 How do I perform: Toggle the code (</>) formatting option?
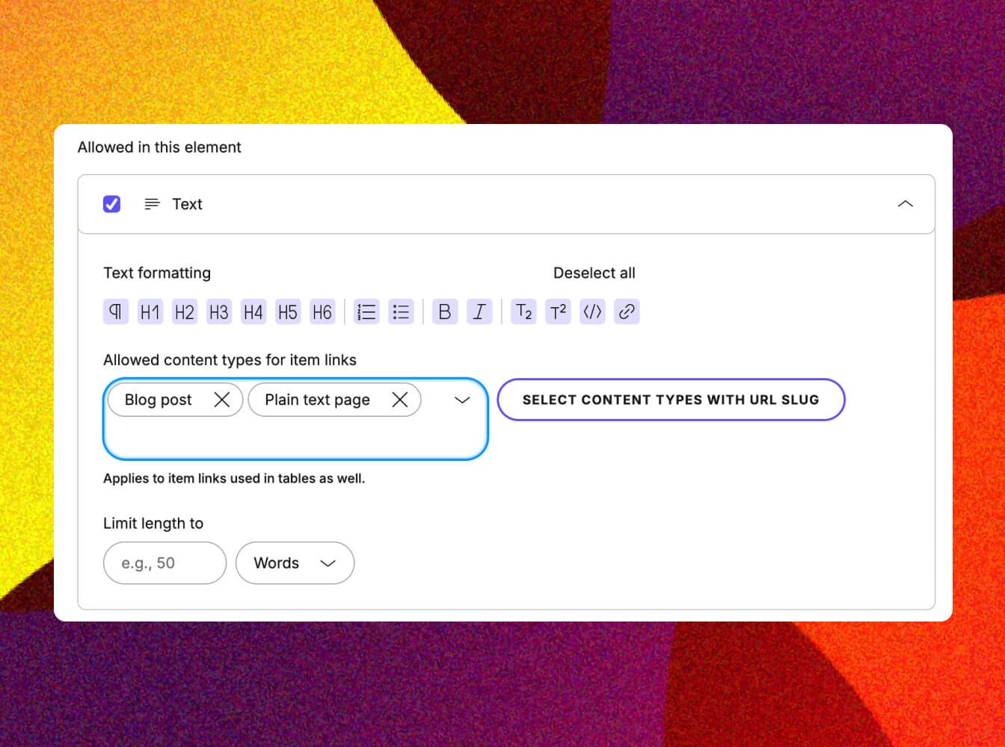pos(592,311)
